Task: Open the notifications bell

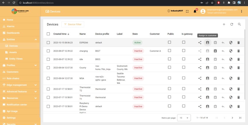Action: coord(195,11)
